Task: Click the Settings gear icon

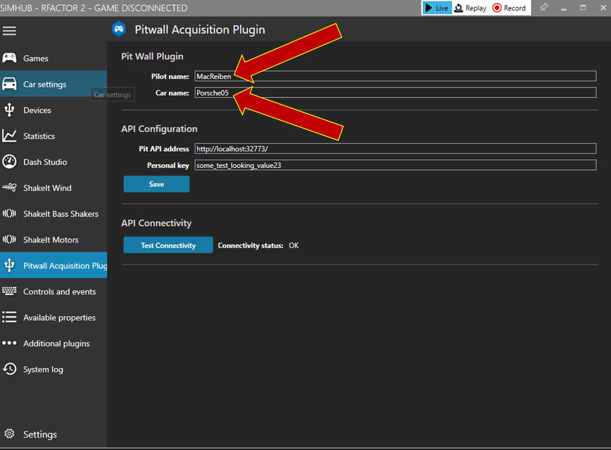Action: (9, 434)
